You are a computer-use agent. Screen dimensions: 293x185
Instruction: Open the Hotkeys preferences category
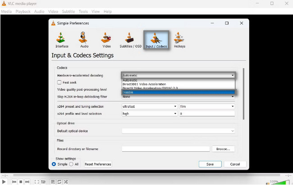tap(179, 40)
